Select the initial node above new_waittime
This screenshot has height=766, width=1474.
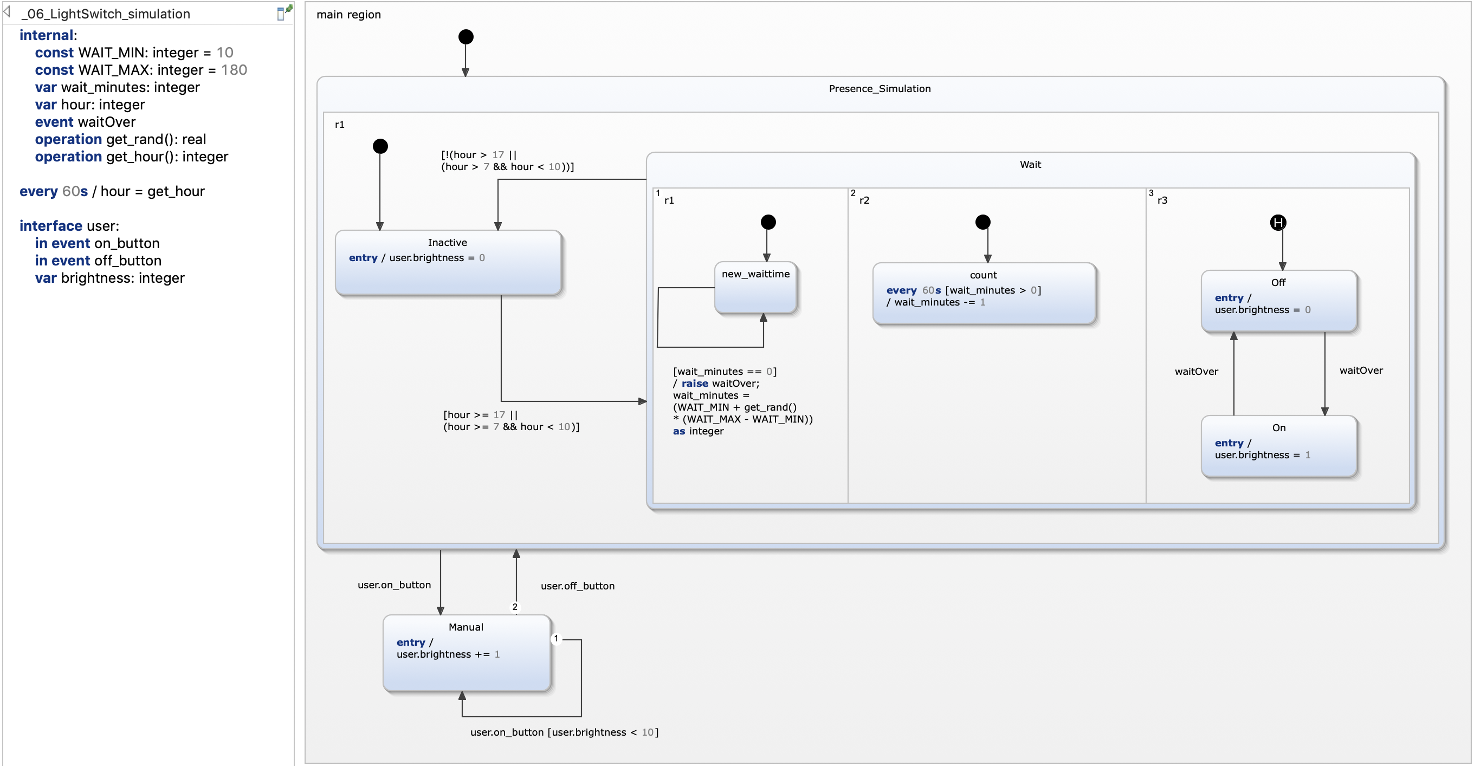pos(768,222)
